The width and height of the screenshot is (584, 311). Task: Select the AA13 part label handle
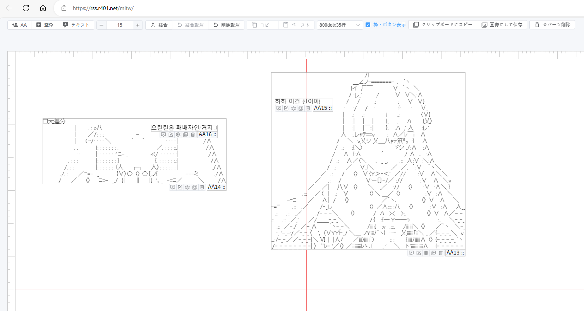tap(455, 253)
